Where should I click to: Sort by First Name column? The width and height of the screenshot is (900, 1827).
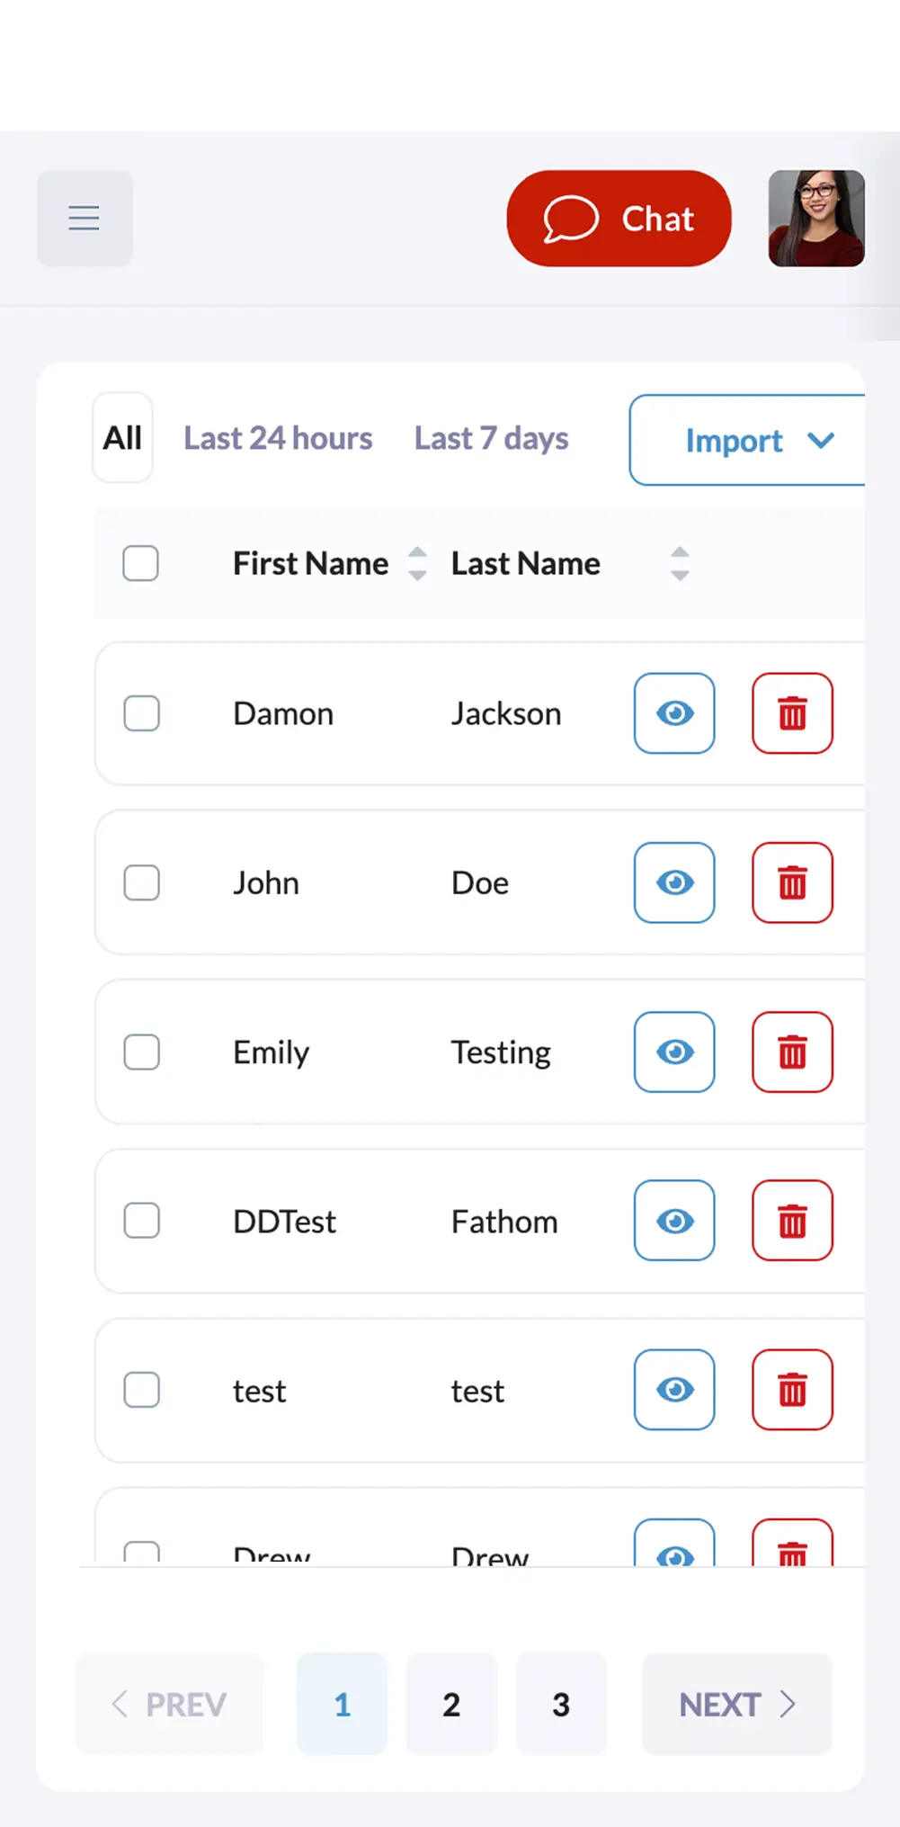click(x=417, y=563)
